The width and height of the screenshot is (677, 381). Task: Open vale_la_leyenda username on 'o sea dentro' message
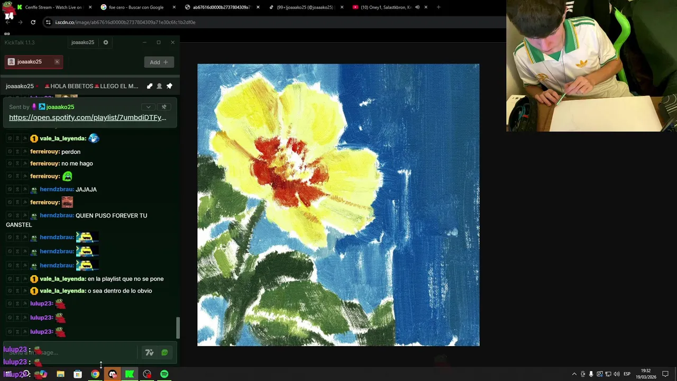click(62, 291)
